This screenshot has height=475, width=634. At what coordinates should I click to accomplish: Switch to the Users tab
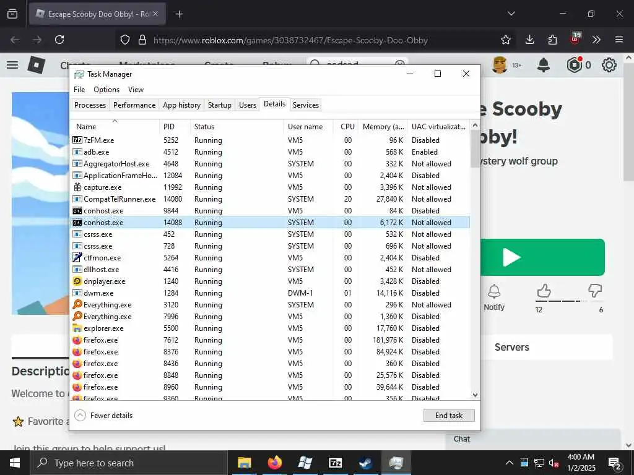(x=248, y=105)
